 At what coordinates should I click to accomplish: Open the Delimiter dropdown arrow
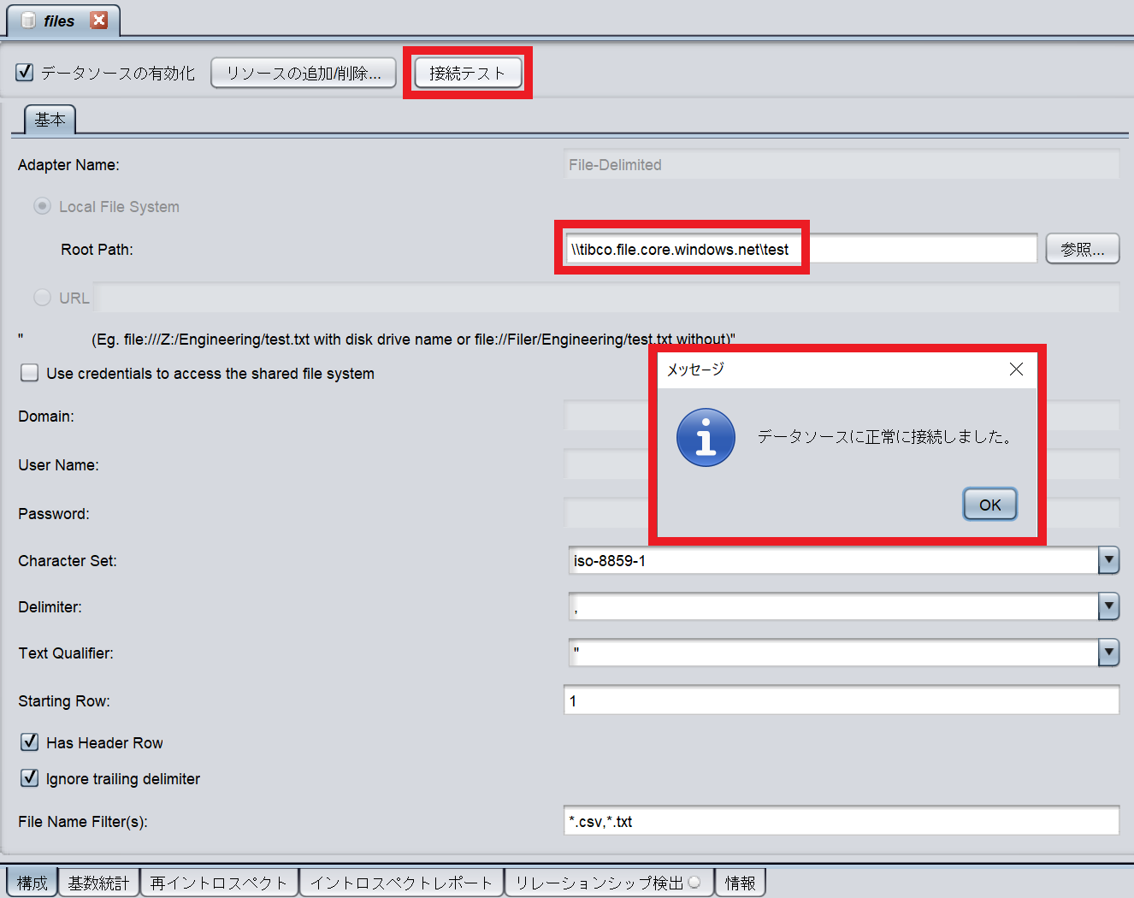tap(1108, 606)
